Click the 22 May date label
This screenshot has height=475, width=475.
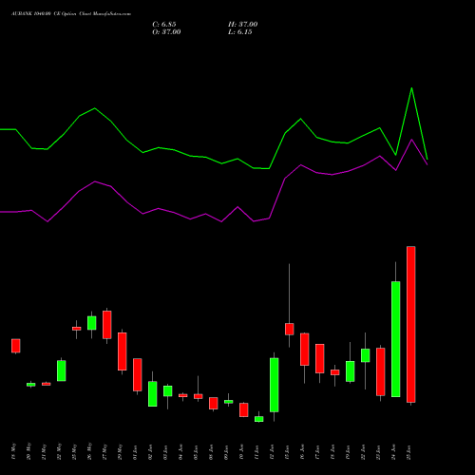tap(59, 451)
